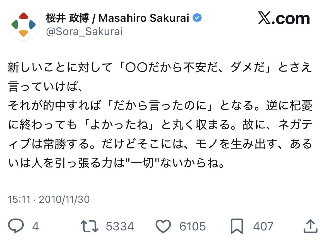Click the blue verified checkmark badge
The height and width of the screenshot is (246, 329).
click(198, 18)
